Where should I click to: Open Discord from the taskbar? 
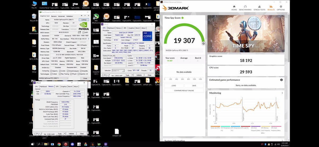click(x=72, y=144)
